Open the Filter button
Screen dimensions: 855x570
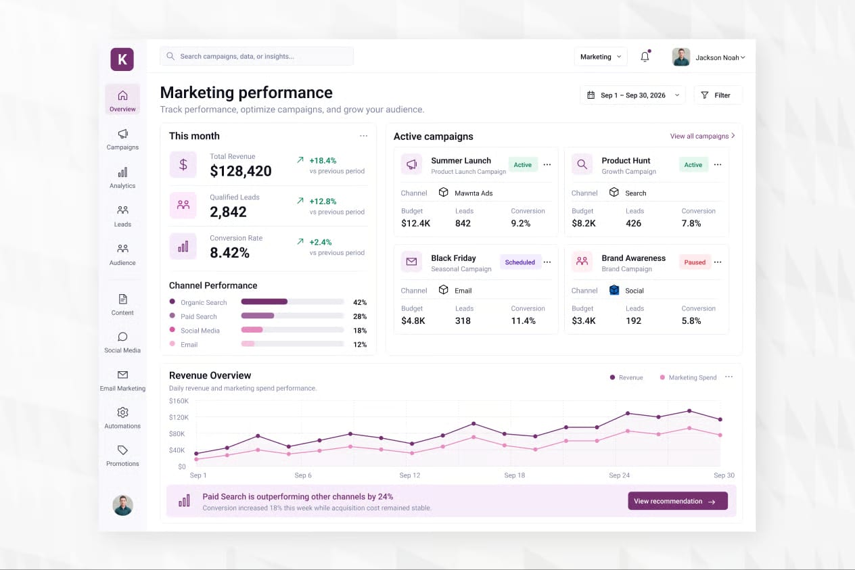click(718, 95)
